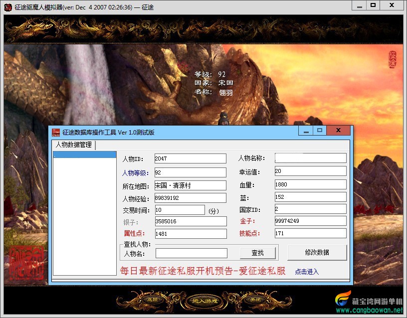Click the 属性点 field showing 1481
407x318 pixels.
(191, 234)
